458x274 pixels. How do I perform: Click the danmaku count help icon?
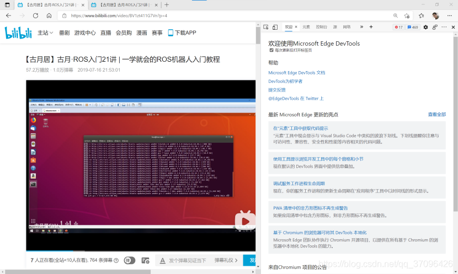point(116,261)
